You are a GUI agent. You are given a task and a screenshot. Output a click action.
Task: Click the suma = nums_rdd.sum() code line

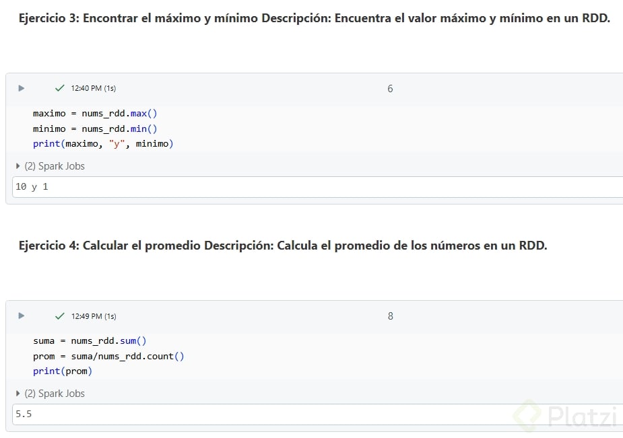click(x=90, y=341)
